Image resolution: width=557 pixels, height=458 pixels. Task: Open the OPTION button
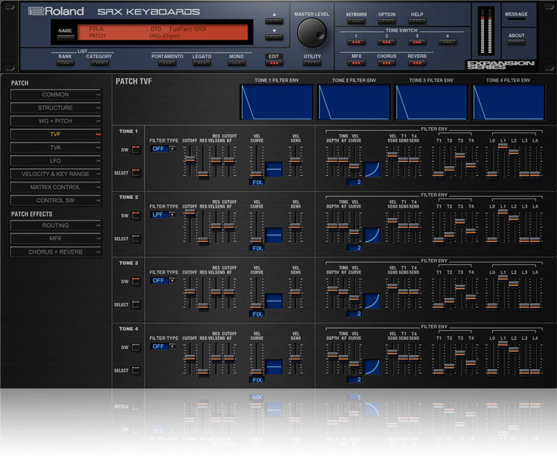(386, 22)
